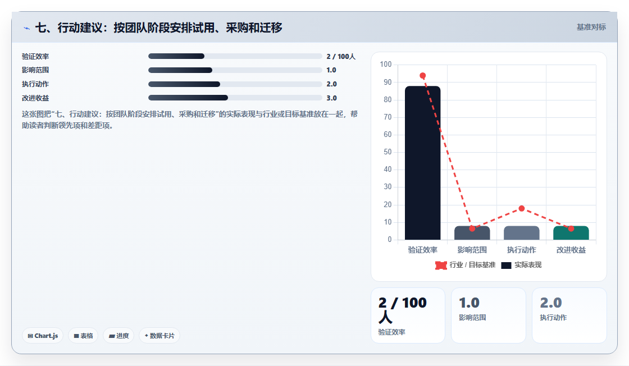Screen dimensions: 629x366
Task: Click the description paragraph starting 这张图把
Action: 189,120
